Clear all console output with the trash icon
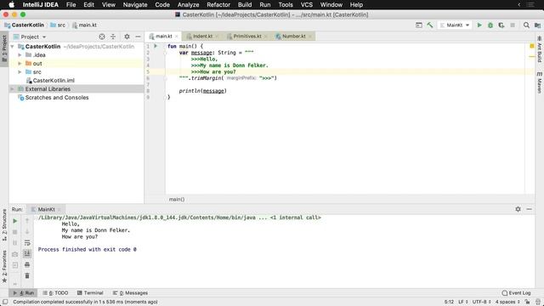This screenshot has width=544, height=306. click(x=27, y=275)
